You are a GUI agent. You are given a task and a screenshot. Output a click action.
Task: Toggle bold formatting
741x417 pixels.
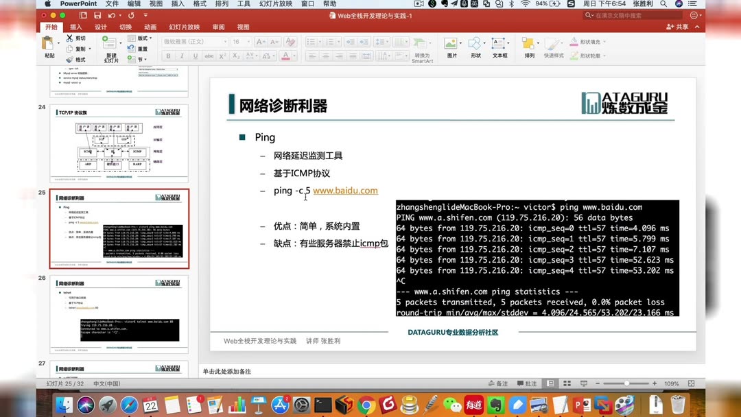[167, 56]
